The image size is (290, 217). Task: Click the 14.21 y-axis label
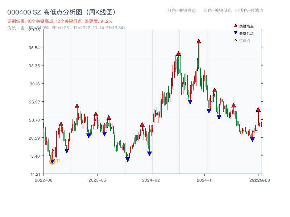pyautogui.click(x=35, y=174)
